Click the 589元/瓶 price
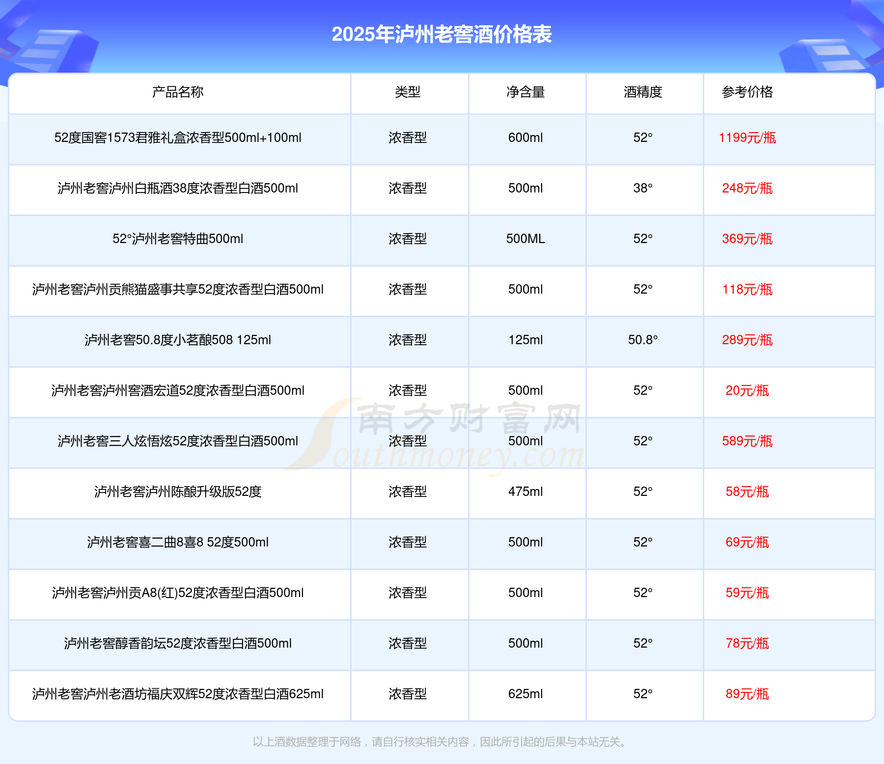Screen dimensions: 884x764 pyautogui.click(x=747, y=441)
